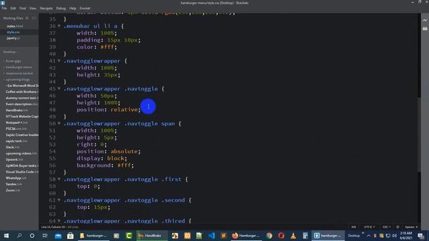Place cursor on 'position: relative;' line
This screenshot has width=429, height=241.
[109, 110]
